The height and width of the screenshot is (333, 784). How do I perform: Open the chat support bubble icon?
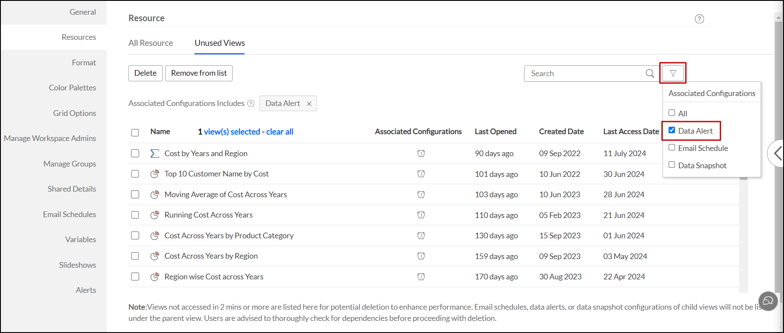pyautogui.click(x=768, y=301)
